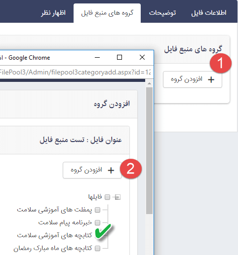
Task: Check the پمفلت های آموزشی سلامت checkbox
Action: (x=98, y=210)
